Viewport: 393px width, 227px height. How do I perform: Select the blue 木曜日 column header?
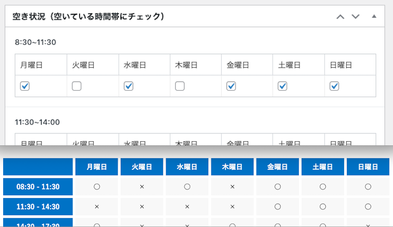pos(232,167)
